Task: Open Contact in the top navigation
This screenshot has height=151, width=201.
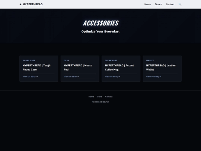Action: point(170,4)
